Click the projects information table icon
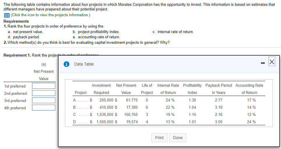This screenshot has width=281, height=149. coord(6,15)
